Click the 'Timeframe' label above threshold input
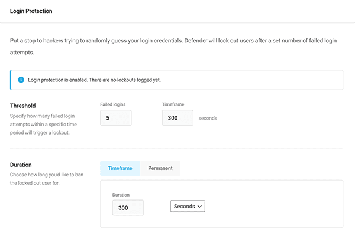This screenshot has width=355, height=239. (x=175, y=104)
